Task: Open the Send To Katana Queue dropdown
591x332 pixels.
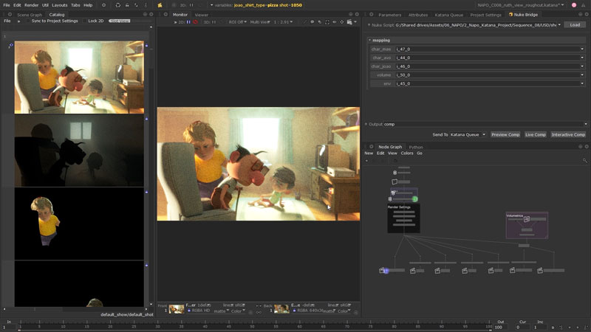Action: (x=468, y=135)
